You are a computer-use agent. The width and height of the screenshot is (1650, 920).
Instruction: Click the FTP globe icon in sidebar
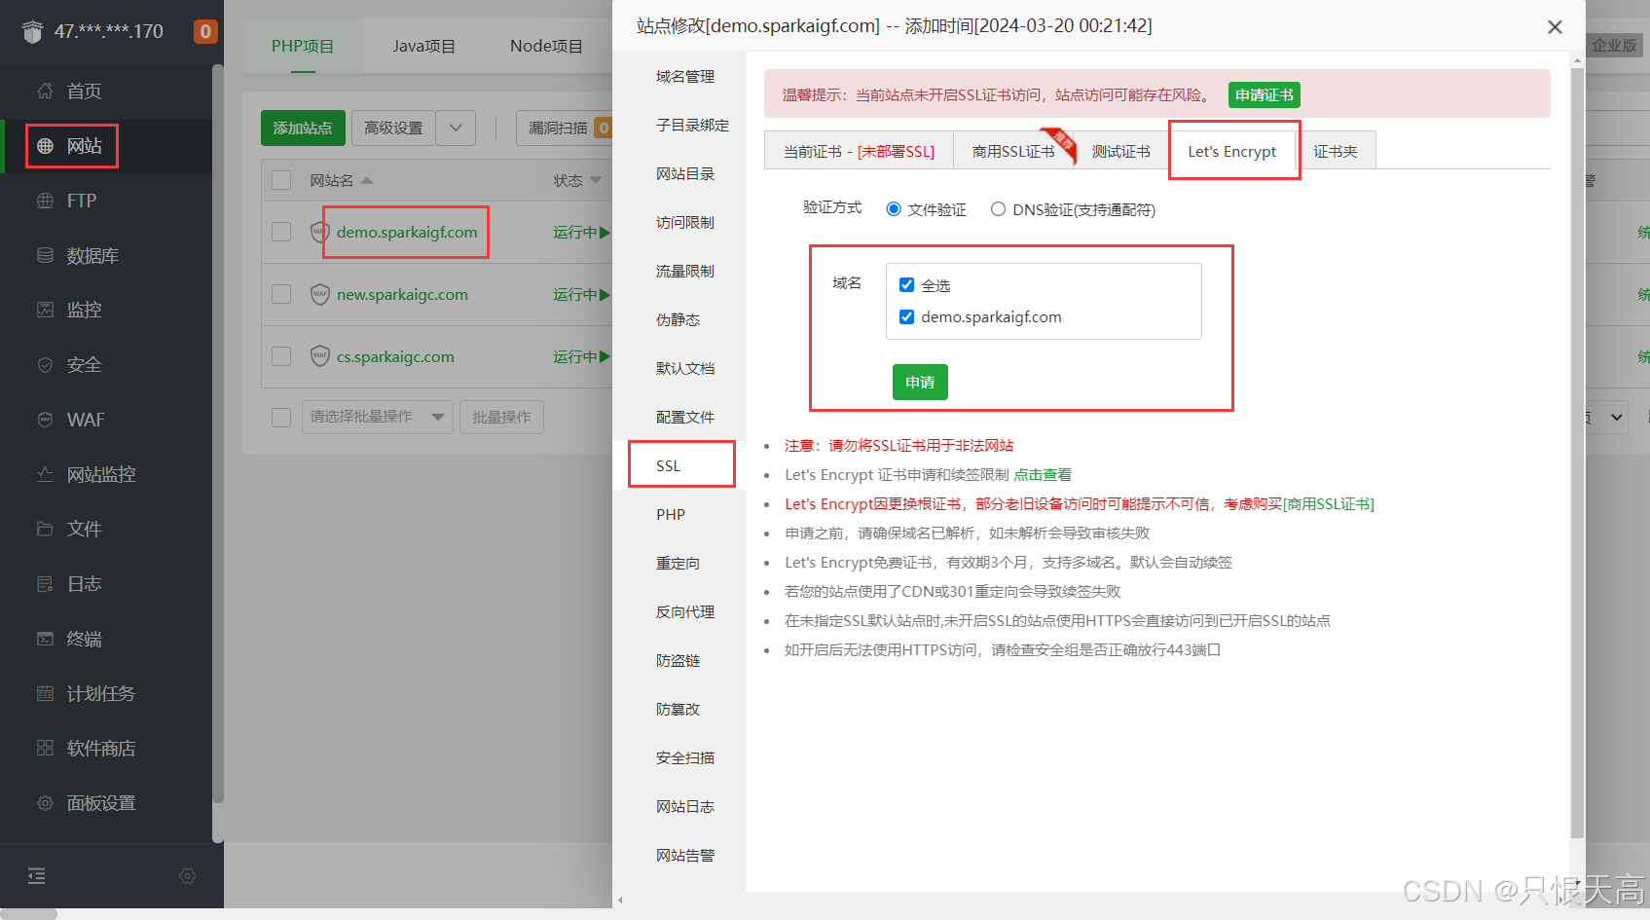(45, 201)
